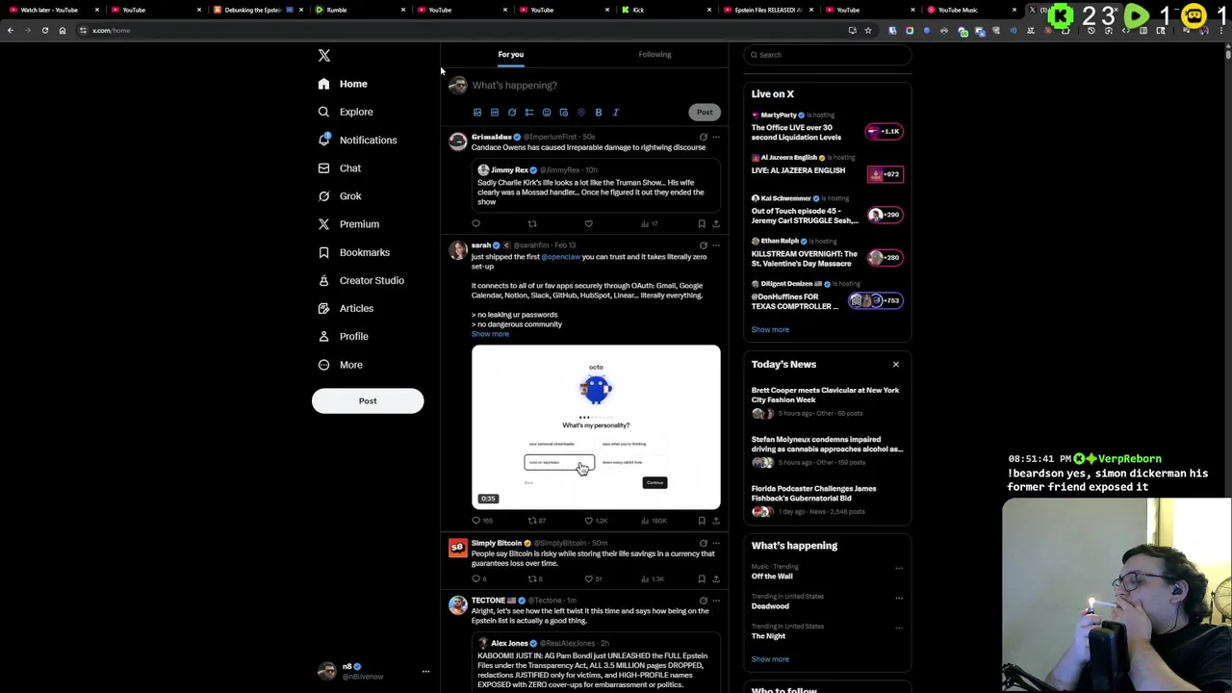Open the YouTube Music browser tab

[x=972, y=10]
